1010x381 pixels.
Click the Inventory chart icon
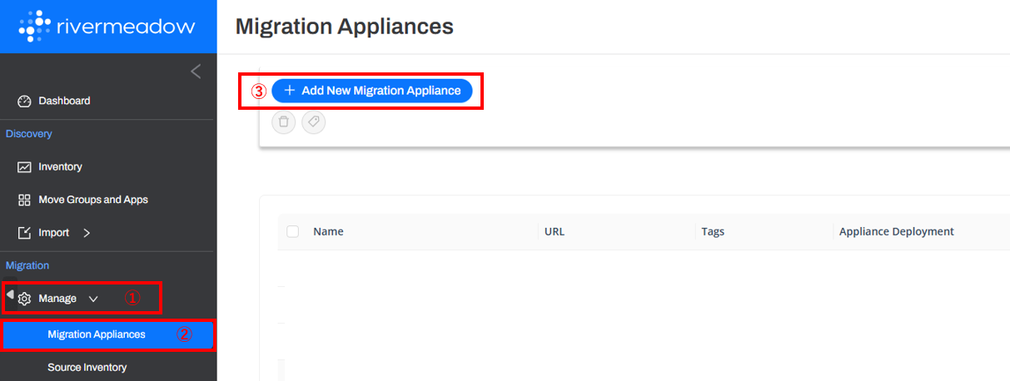coord(24,167)
